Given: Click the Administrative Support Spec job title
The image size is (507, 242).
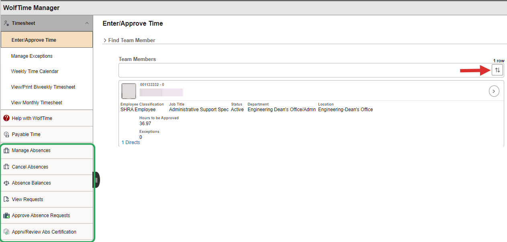Looking at the screenshot, I should click(x=199, y=110).
